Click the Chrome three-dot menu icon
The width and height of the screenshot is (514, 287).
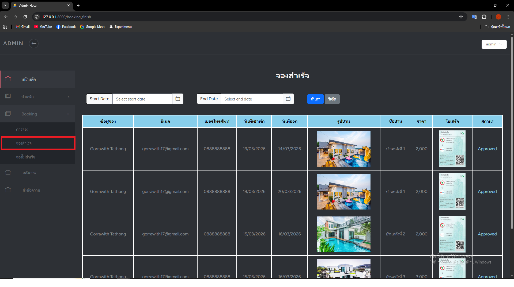tap(508, 17)
